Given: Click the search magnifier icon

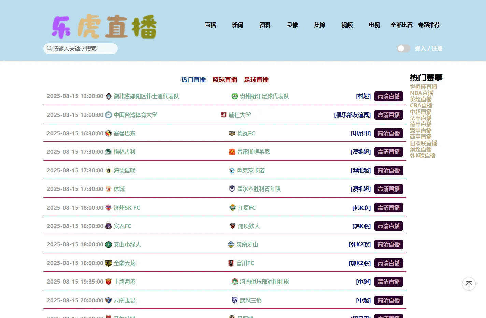Looking at the screenshot, I should click(x=49, y=48).
